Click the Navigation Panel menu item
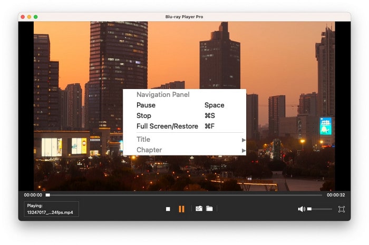The image size is (369, 245). click(163, 95)
